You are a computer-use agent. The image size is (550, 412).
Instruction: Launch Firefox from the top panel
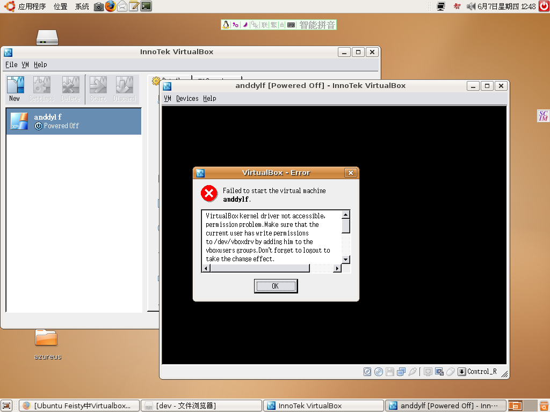coord(111,6)
